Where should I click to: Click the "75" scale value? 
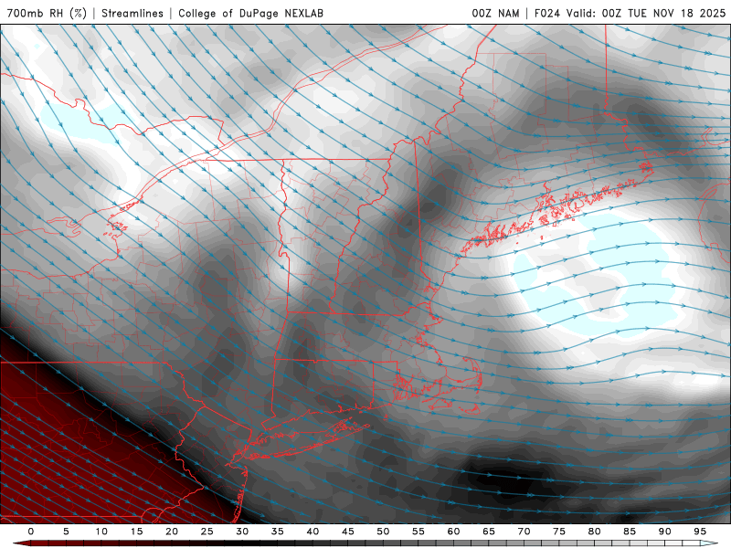click(559, 532)
